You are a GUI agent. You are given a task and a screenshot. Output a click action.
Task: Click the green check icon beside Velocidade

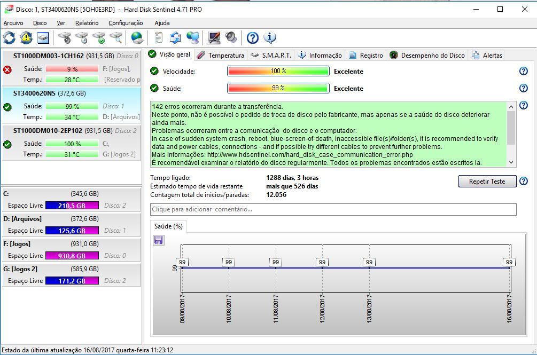tap(154, 71)
